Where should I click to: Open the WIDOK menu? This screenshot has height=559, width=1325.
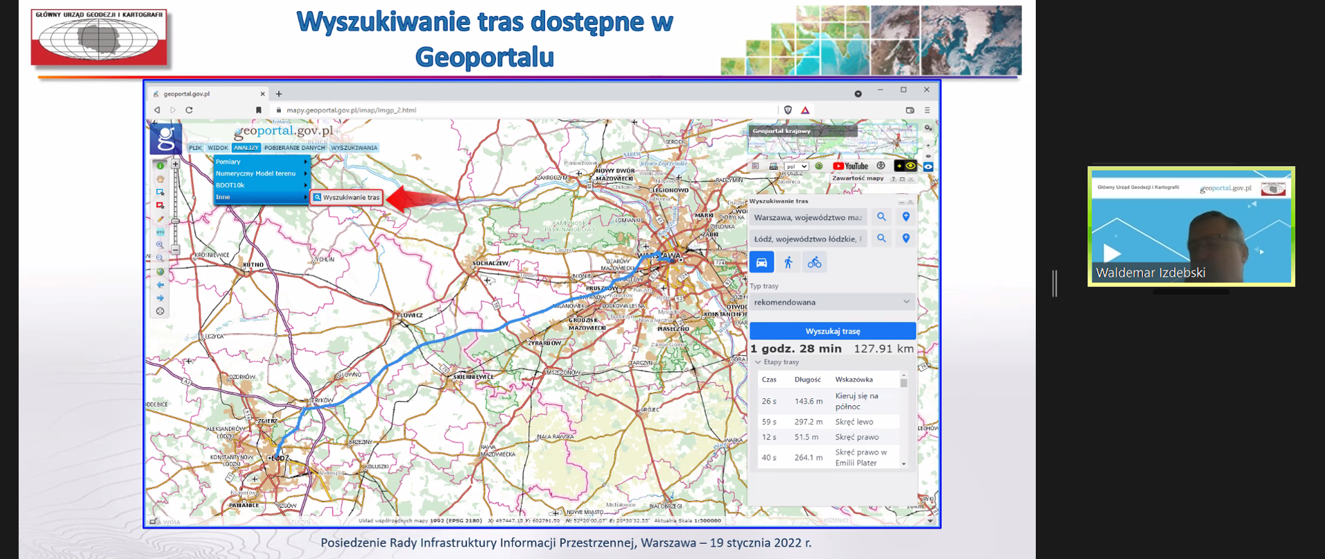[217, 148]
